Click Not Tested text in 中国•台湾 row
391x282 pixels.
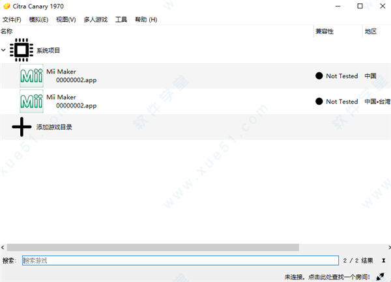click(342, 102)
